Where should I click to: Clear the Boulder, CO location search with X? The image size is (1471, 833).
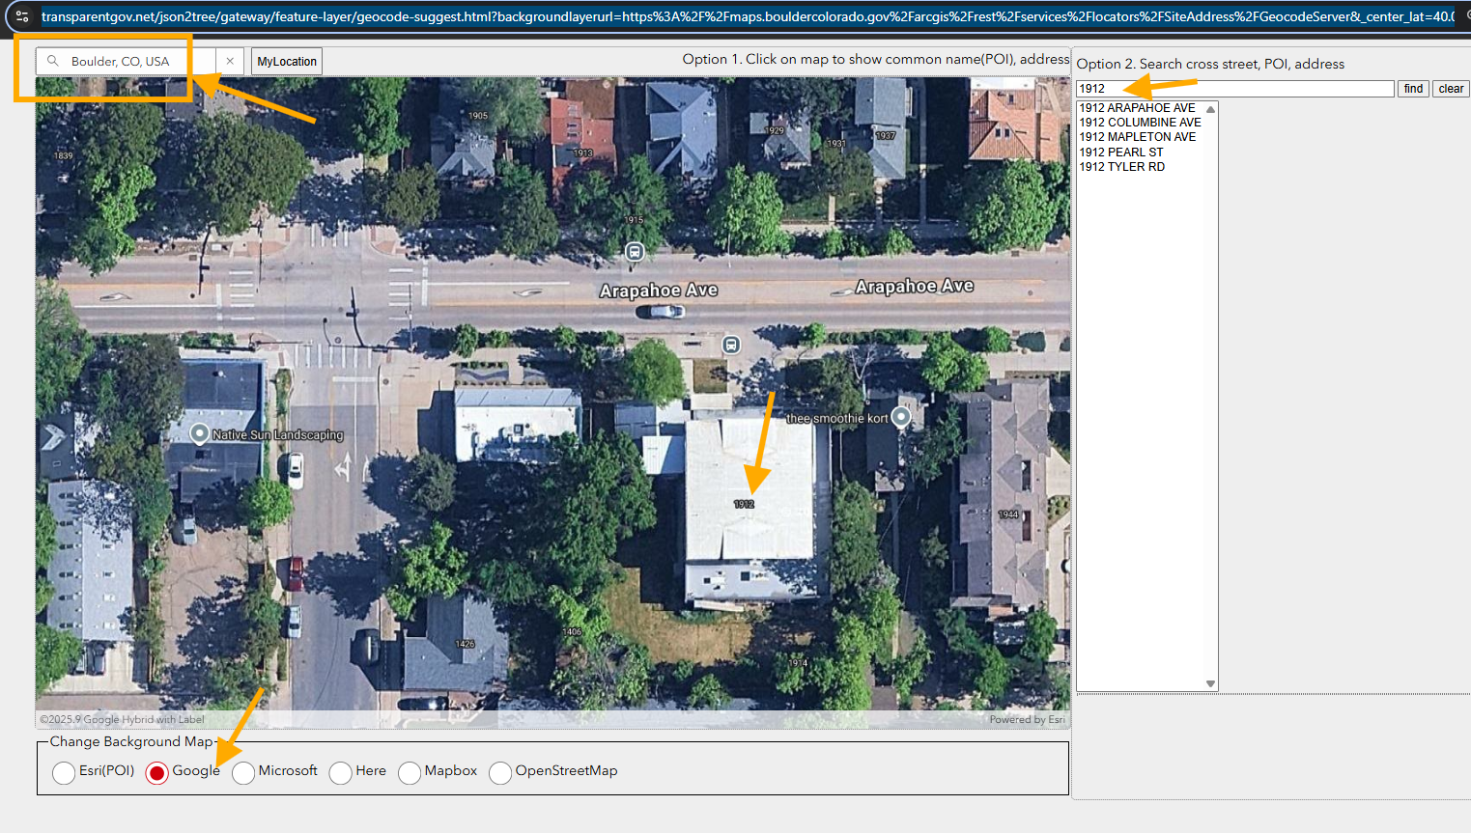coord(230,61)
